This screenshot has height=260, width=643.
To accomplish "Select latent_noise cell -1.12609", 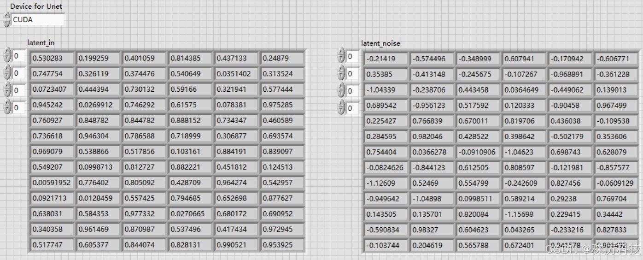I will [x=386, y=183].
